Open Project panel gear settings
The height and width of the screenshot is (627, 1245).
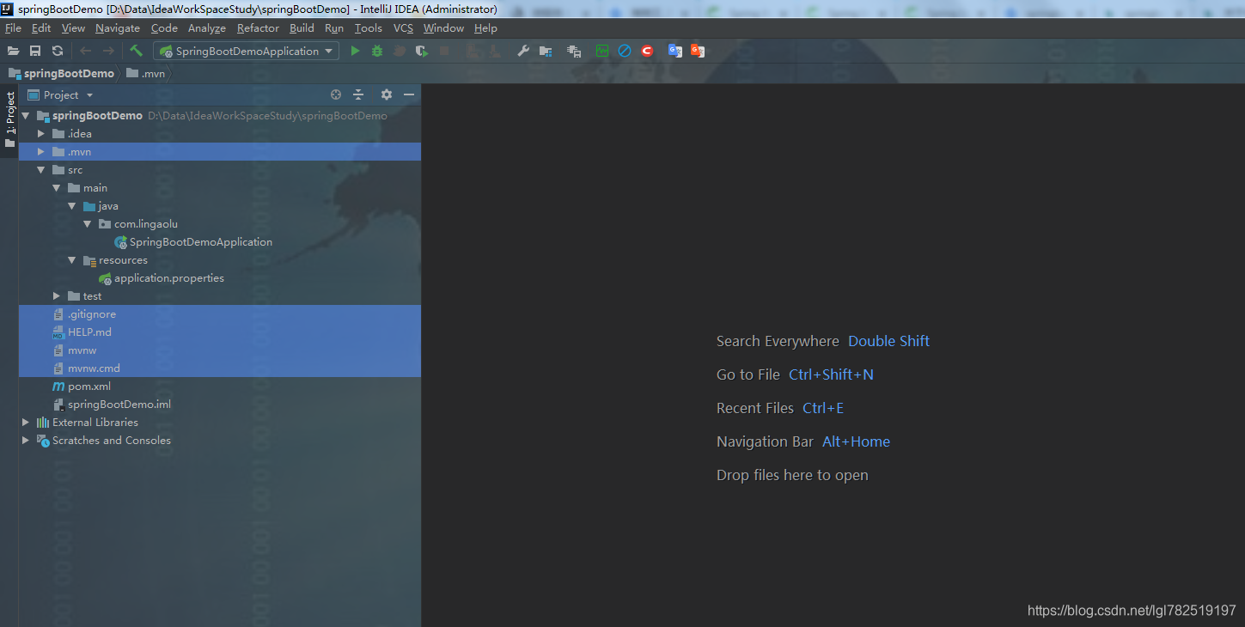[x=387, y=94]
